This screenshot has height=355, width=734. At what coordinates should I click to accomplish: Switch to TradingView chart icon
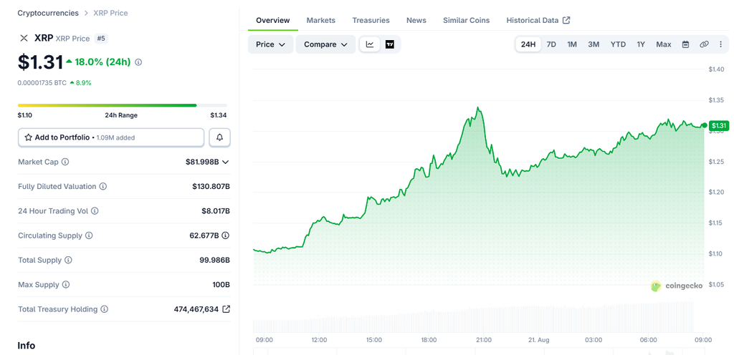389,44
